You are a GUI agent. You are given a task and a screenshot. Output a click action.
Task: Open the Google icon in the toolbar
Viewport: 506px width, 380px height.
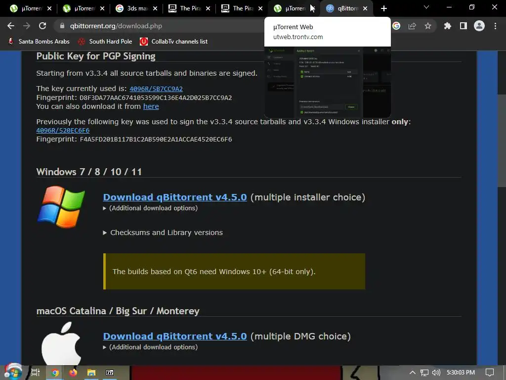pos(396,26)
